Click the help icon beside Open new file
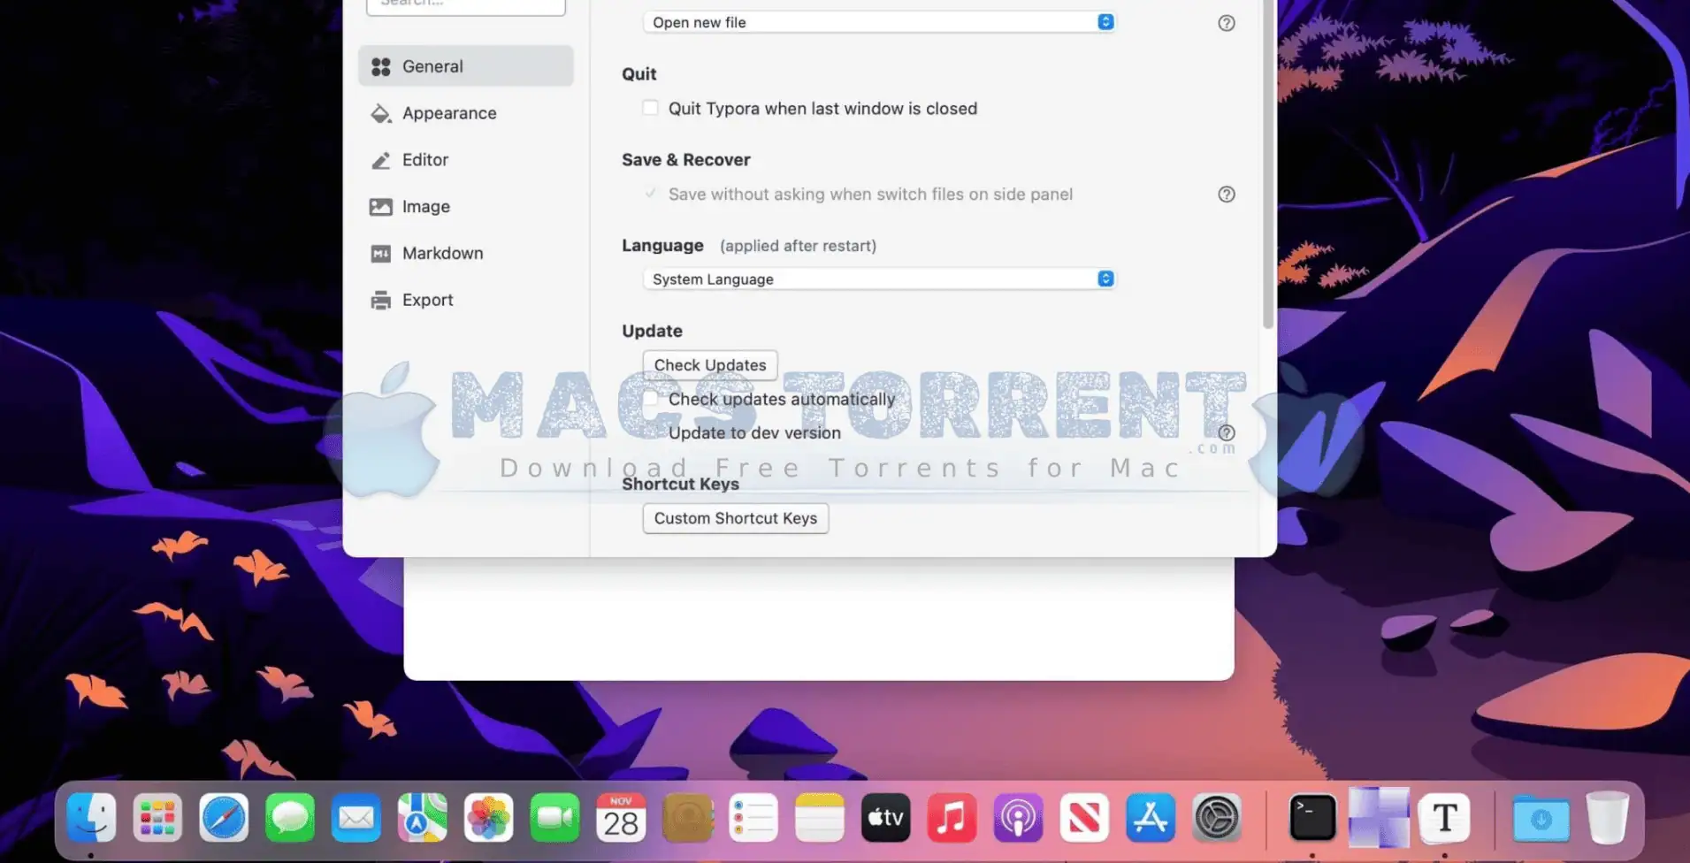 pyautogui.click(x=1226, y=23)
